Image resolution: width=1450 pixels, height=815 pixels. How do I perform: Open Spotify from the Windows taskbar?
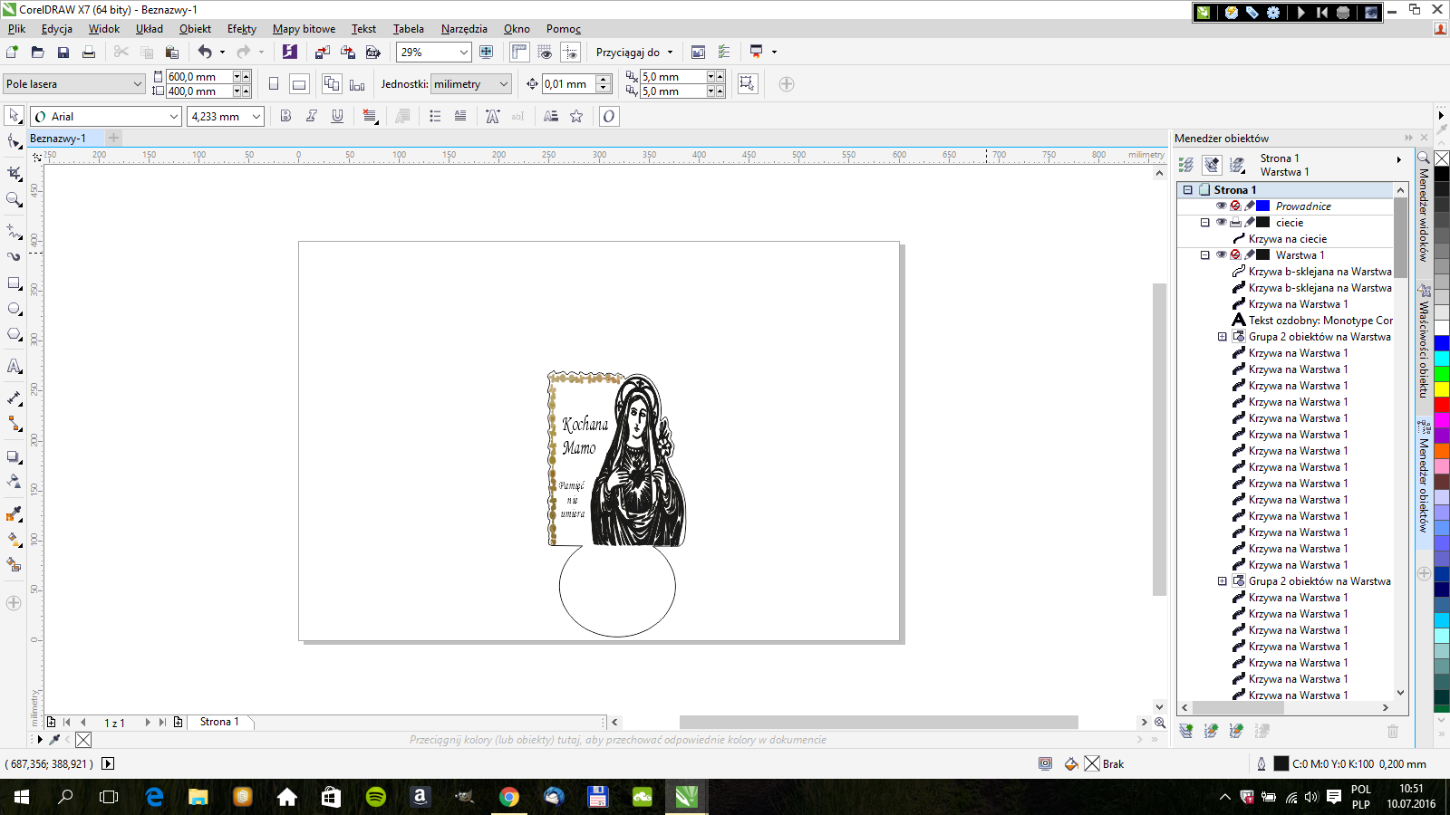click(x=375, y=797)
